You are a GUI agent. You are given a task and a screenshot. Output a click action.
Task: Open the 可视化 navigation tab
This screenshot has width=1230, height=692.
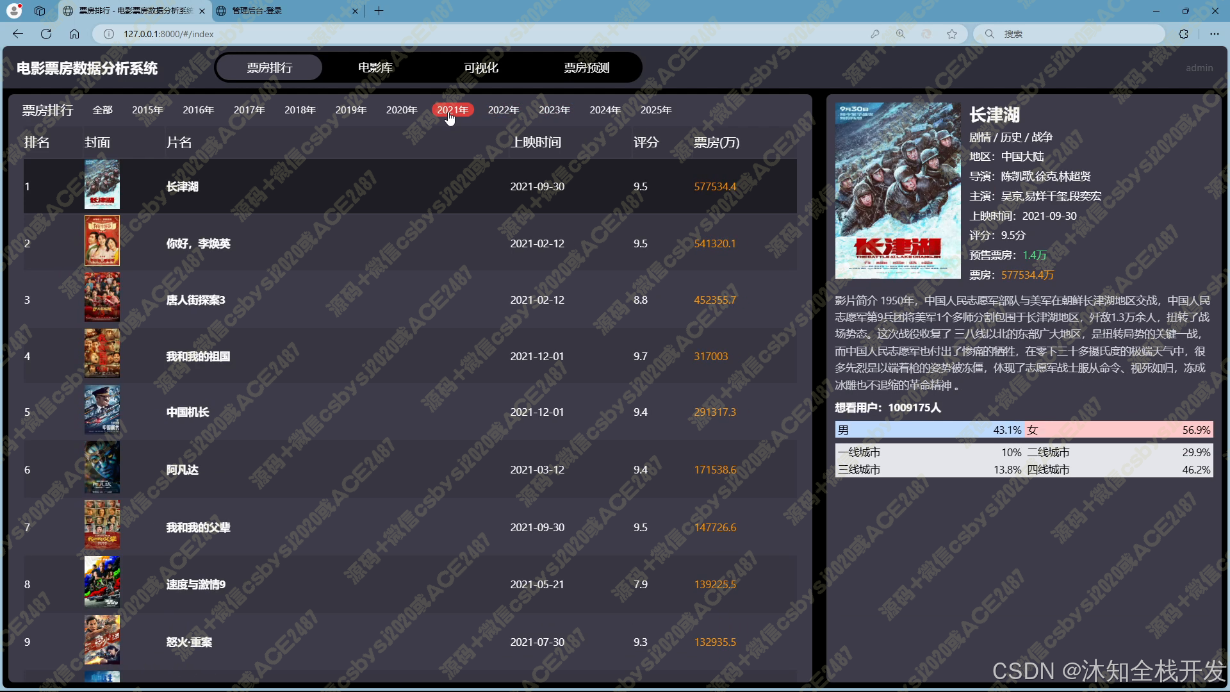[x=480, y=68]
